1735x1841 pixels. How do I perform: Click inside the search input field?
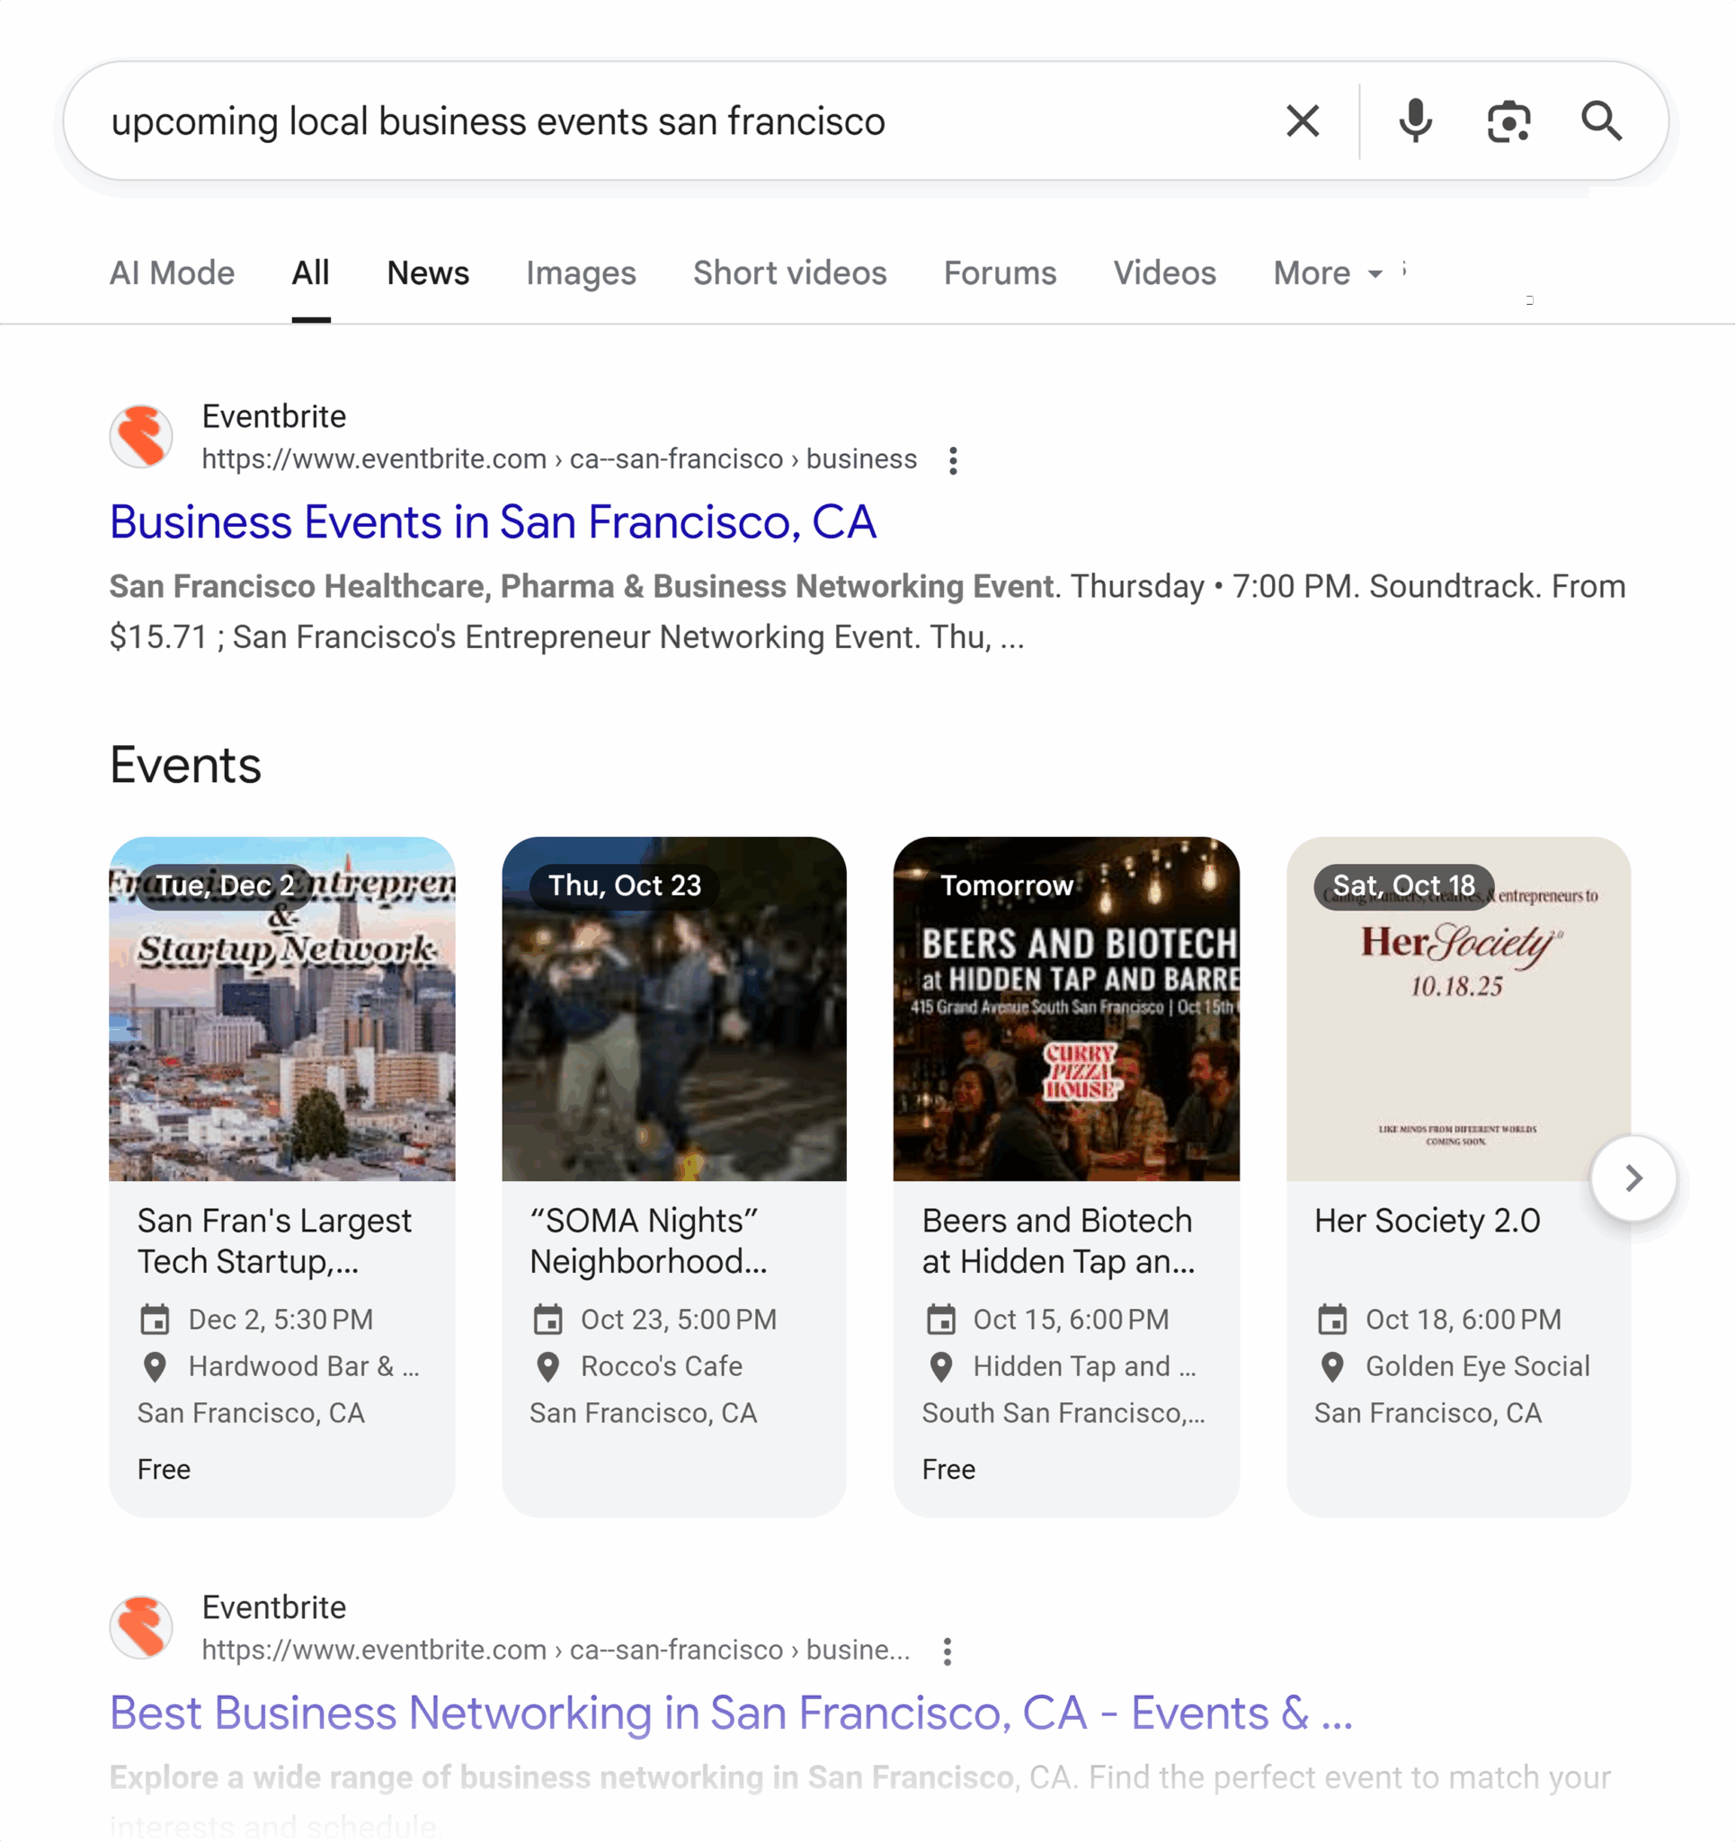(x=648, y=120)
